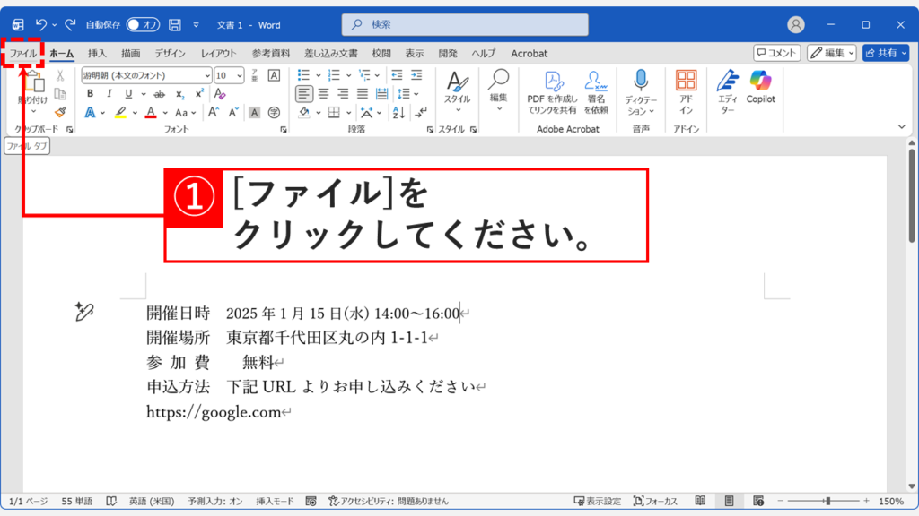Sort text with the A-Z sort icon
Viewport: 919px width, 516px height.
click(398, 112)
